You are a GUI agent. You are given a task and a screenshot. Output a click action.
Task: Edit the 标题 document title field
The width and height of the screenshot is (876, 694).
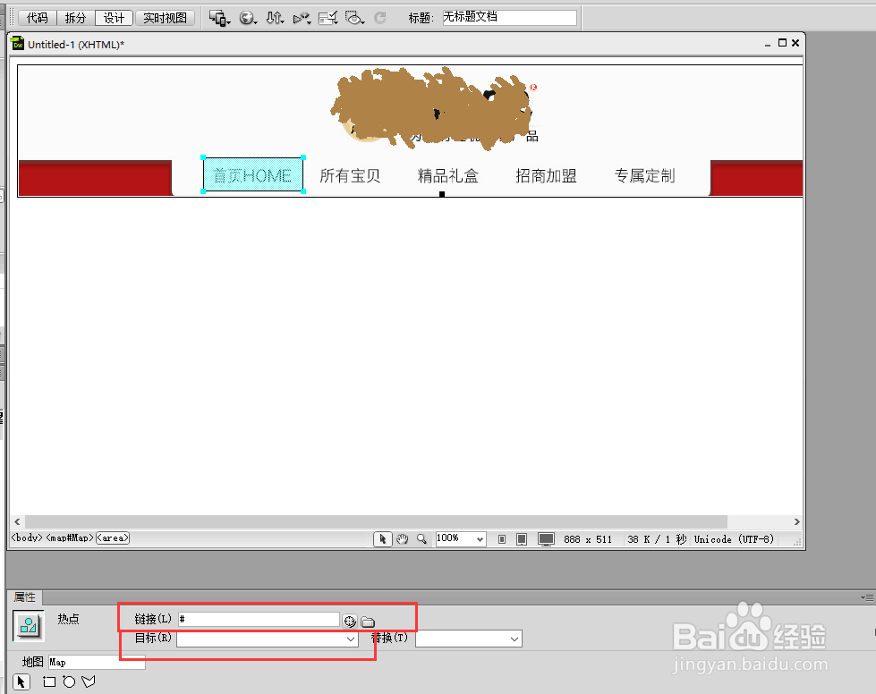coord(509,17)
